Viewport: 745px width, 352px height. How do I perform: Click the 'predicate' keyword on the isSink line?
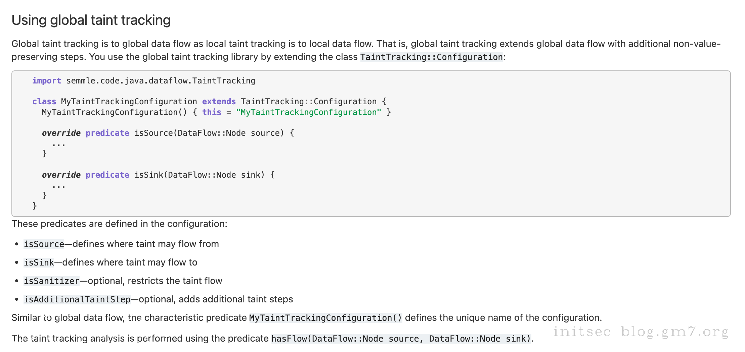tap(107, 175)
